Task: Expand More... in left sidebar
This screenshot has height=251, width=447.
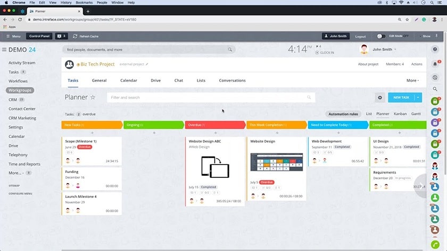Action: click(16, 173)
